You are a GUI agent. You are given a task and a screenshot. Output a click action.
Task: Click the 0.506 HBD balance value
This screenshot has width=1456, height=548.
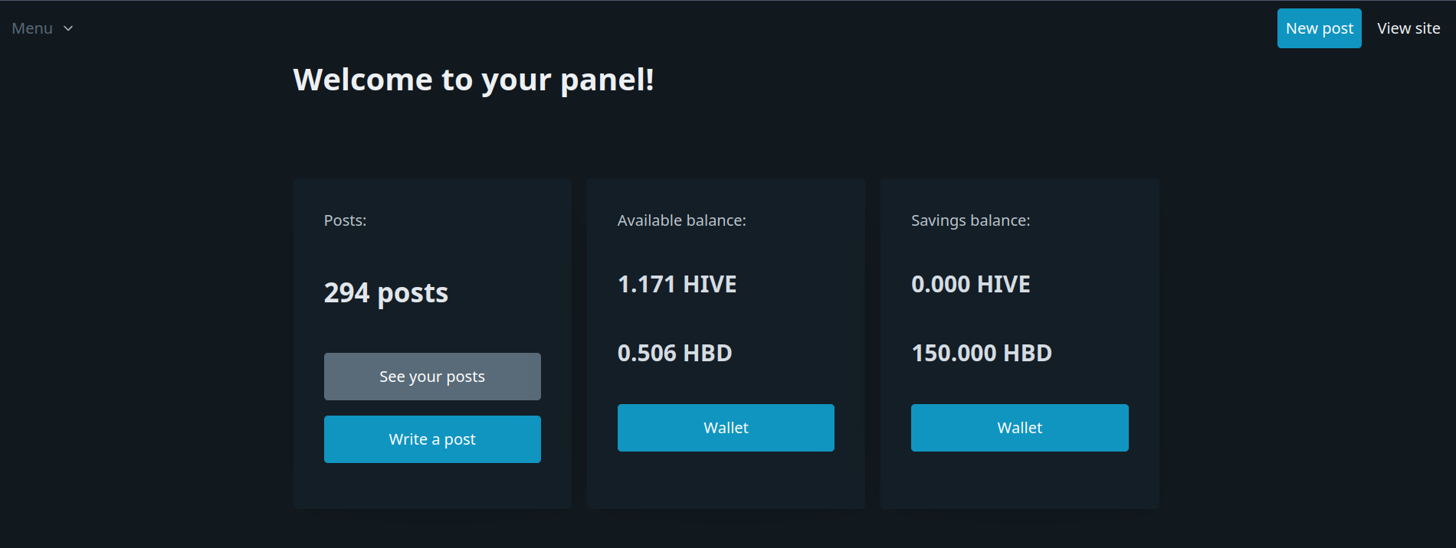674,353
